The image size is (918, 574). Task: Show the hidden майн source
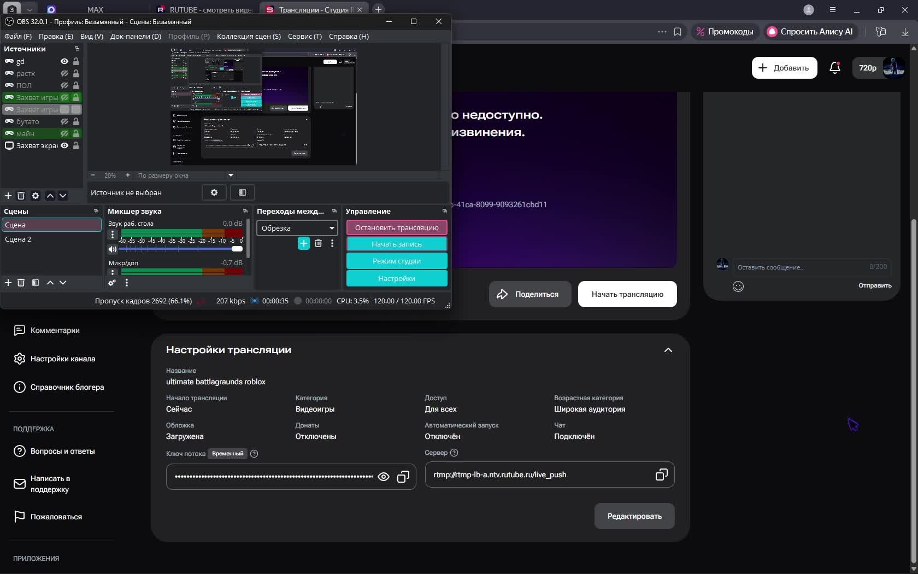64,133
